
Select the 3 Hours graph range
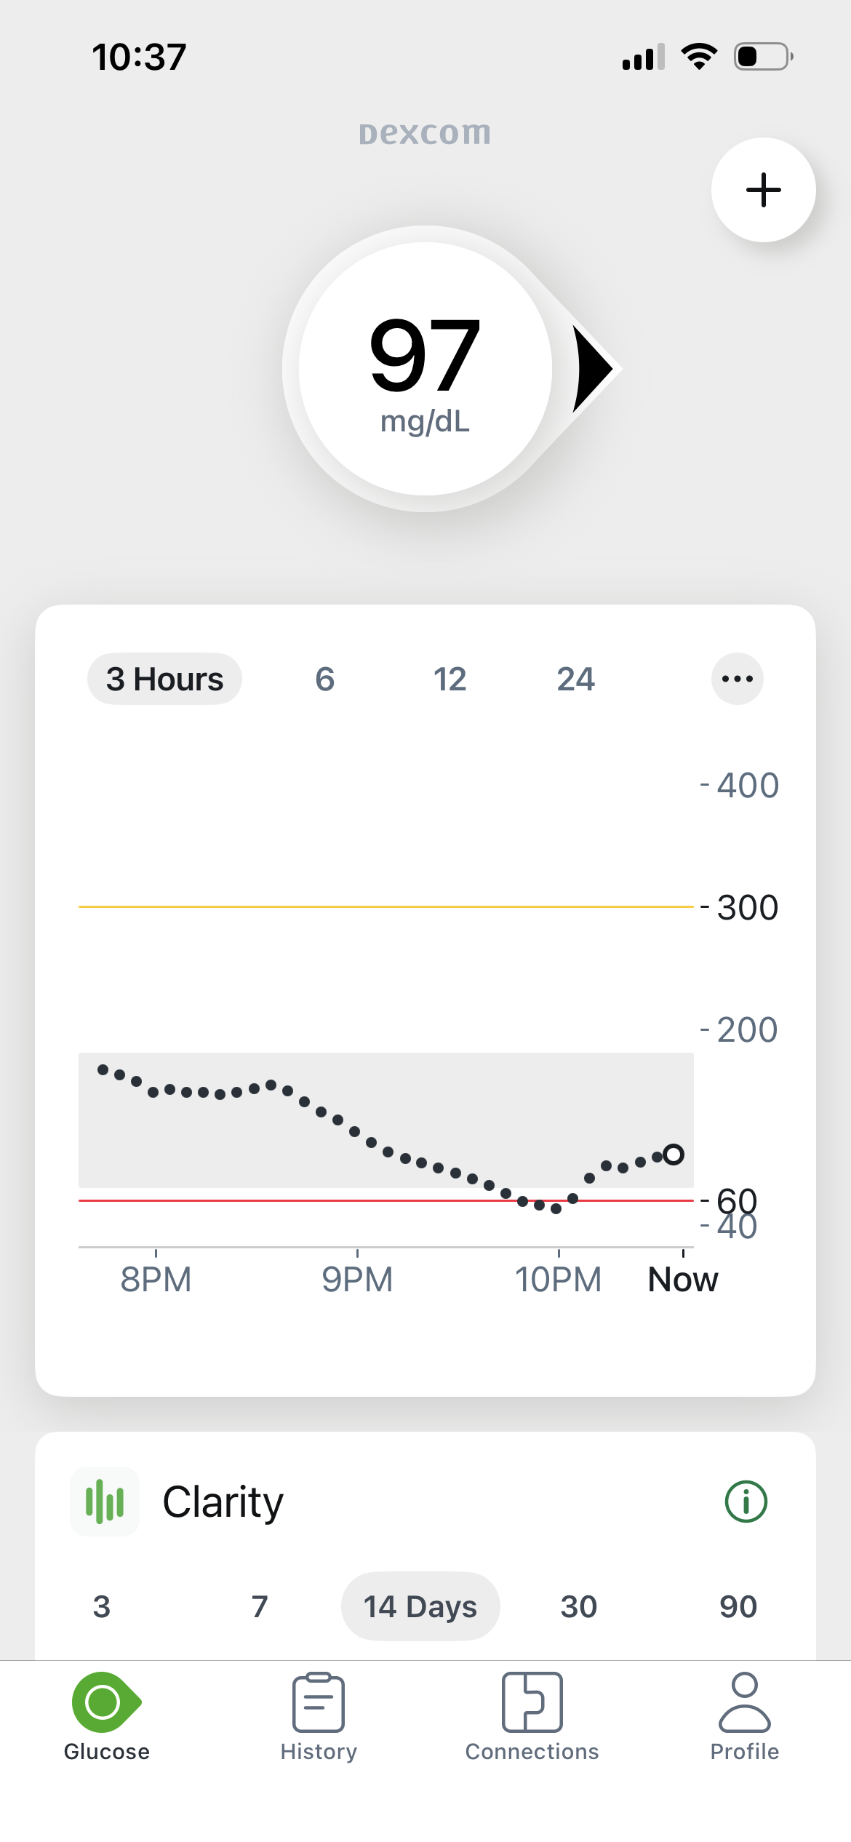click(164, 679)
